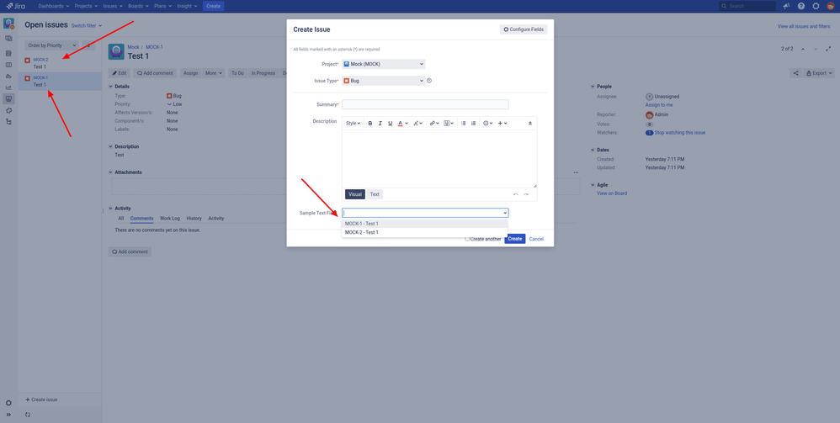This screenshot has height=423, width=840.
Task: Click the Edit issue button
Action: tap(120, 73)
